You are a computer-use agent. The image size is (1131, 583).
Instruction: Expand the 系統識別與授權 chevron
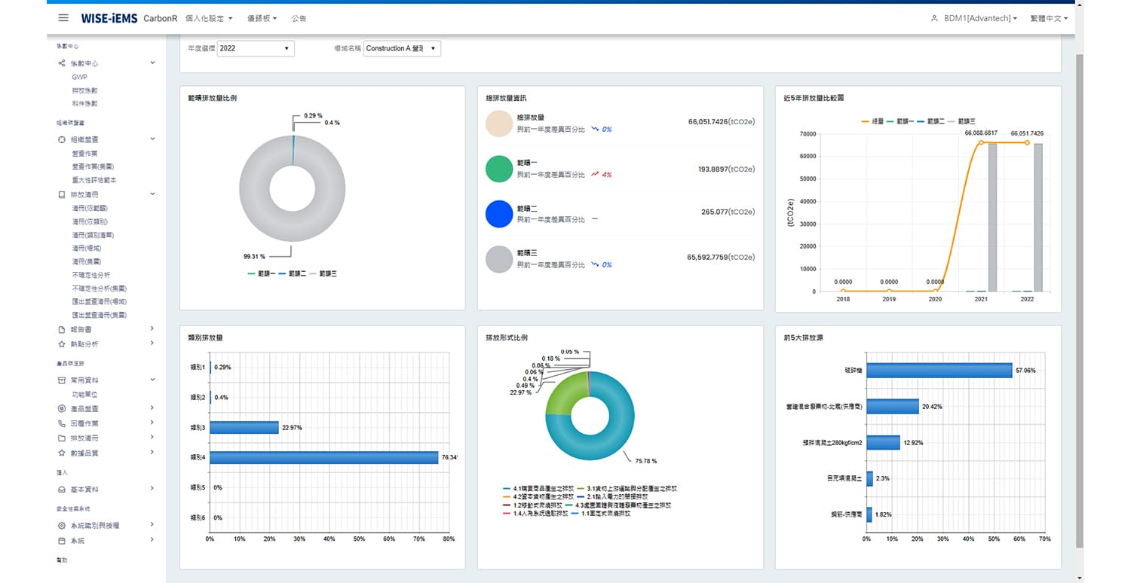coord(152,525)
